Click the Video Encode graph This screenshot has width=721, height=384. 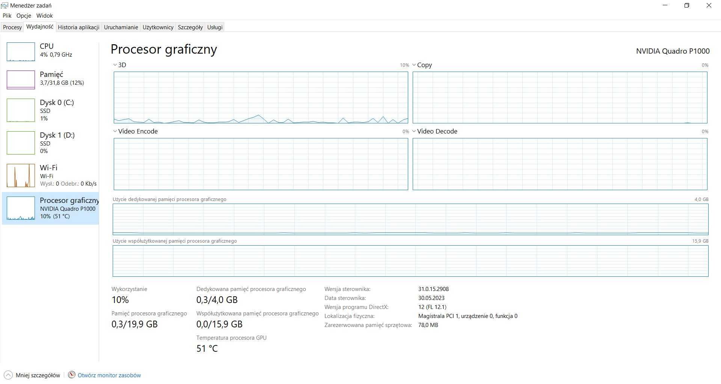pos(261,164)
